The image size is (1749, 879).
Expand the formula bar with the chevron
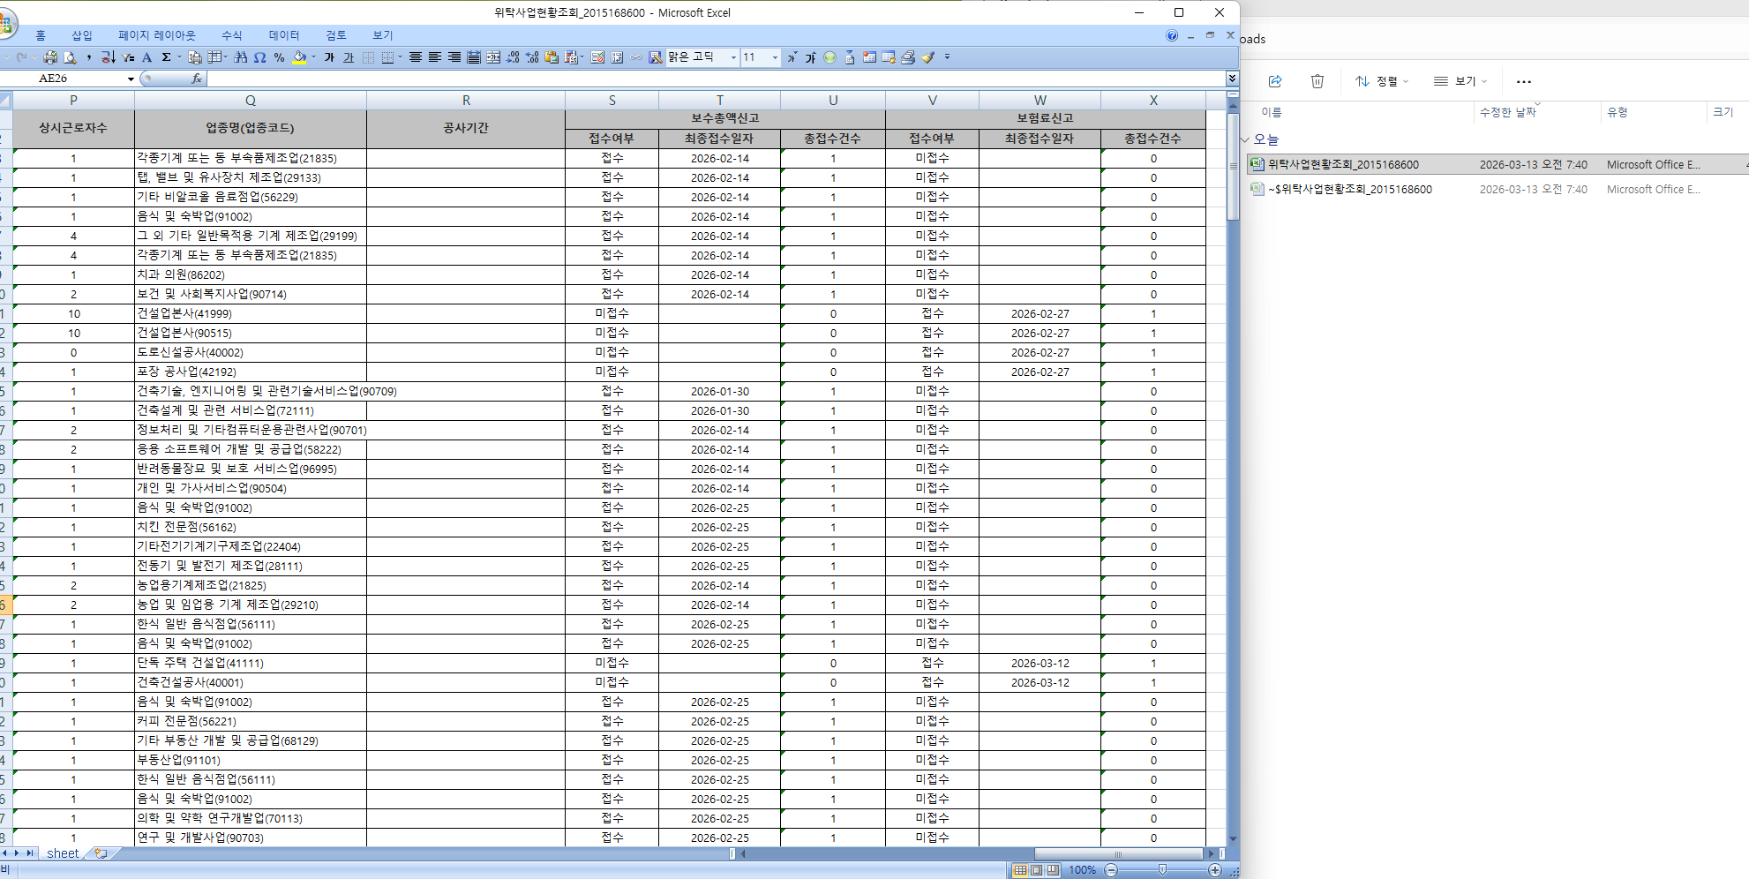coord(1232,79)
